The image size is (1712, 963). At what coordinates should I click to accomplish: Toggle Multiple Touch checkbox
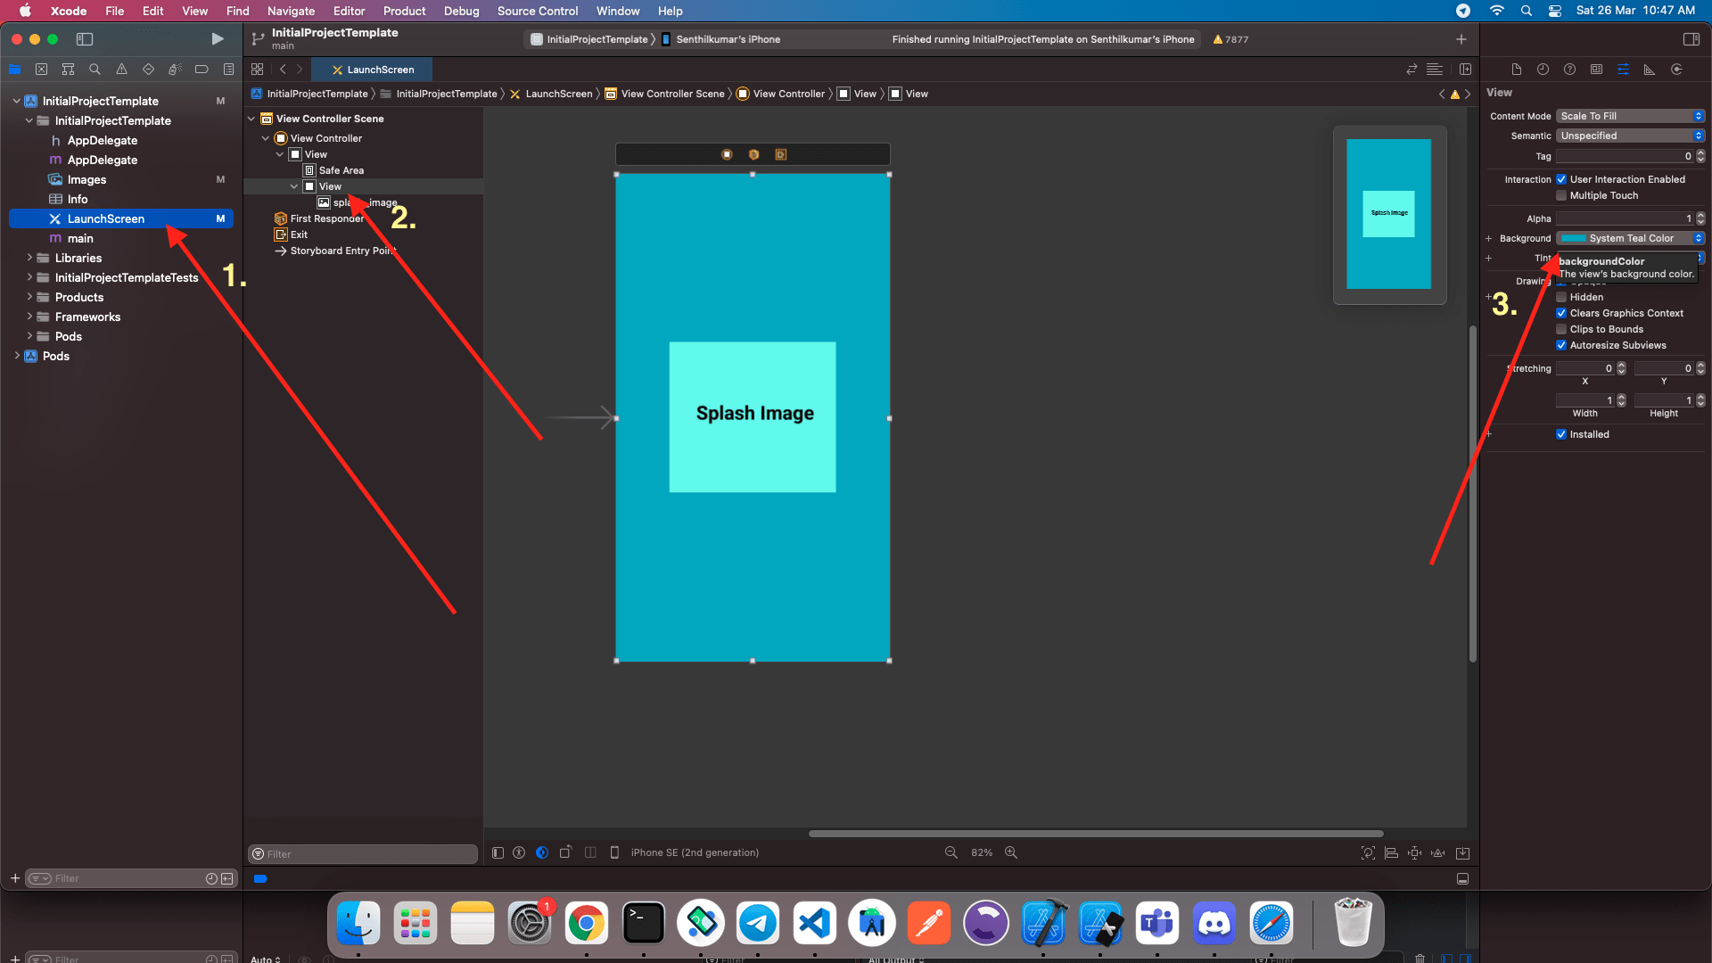[1561, 195]
